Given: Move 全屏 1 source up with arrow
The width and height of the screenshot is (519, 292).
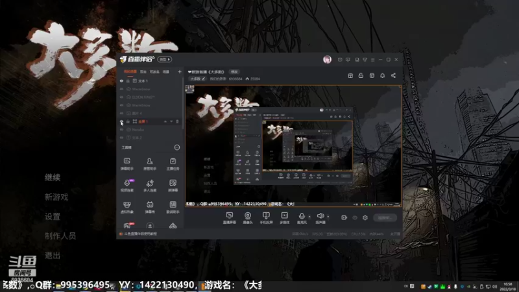Looking at the screenshot, I should (x=165, y=121).
